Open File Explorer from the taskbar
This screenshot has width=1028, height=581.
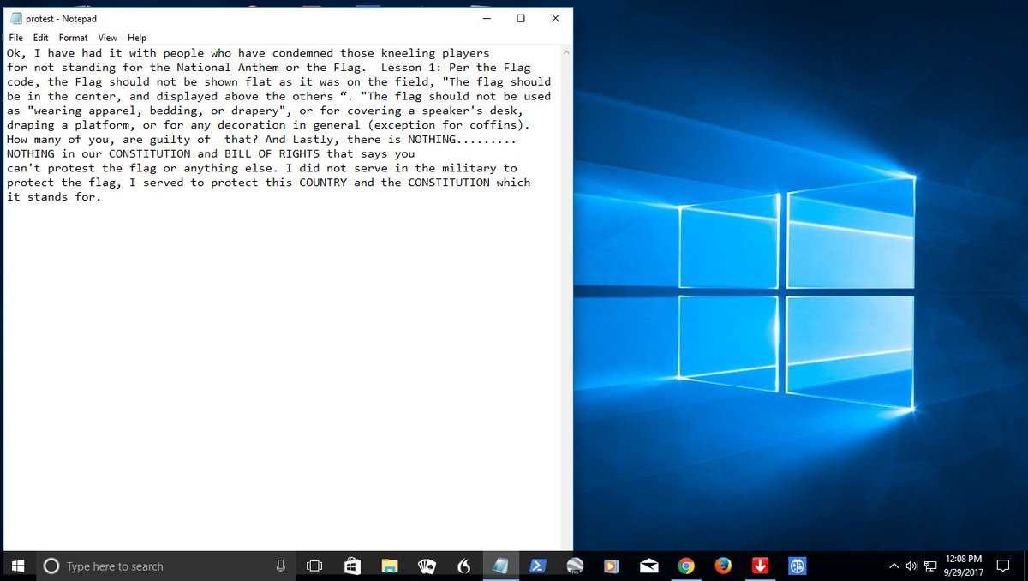390,566
